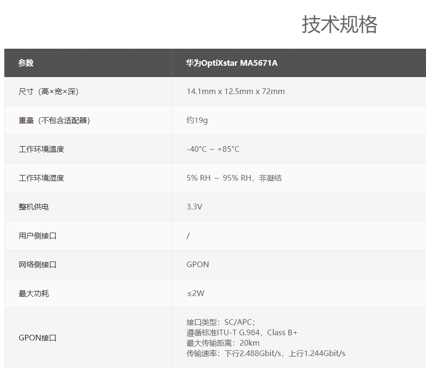
Task: Click the 工作环境湿度 label
Action: [x=41, y=178]
